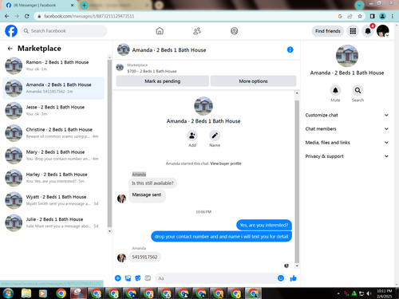Select the Messenger | Facebook tab
Image resolution: width=399 pixels, height=299 pixels.
click(40, 6)
